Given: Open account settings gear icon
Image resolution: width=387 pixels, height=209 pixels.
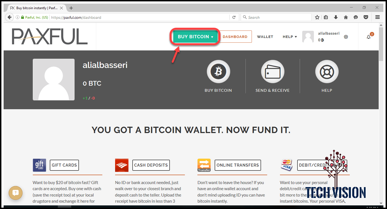Looking at the screenshot, I should tap(346, 37).
